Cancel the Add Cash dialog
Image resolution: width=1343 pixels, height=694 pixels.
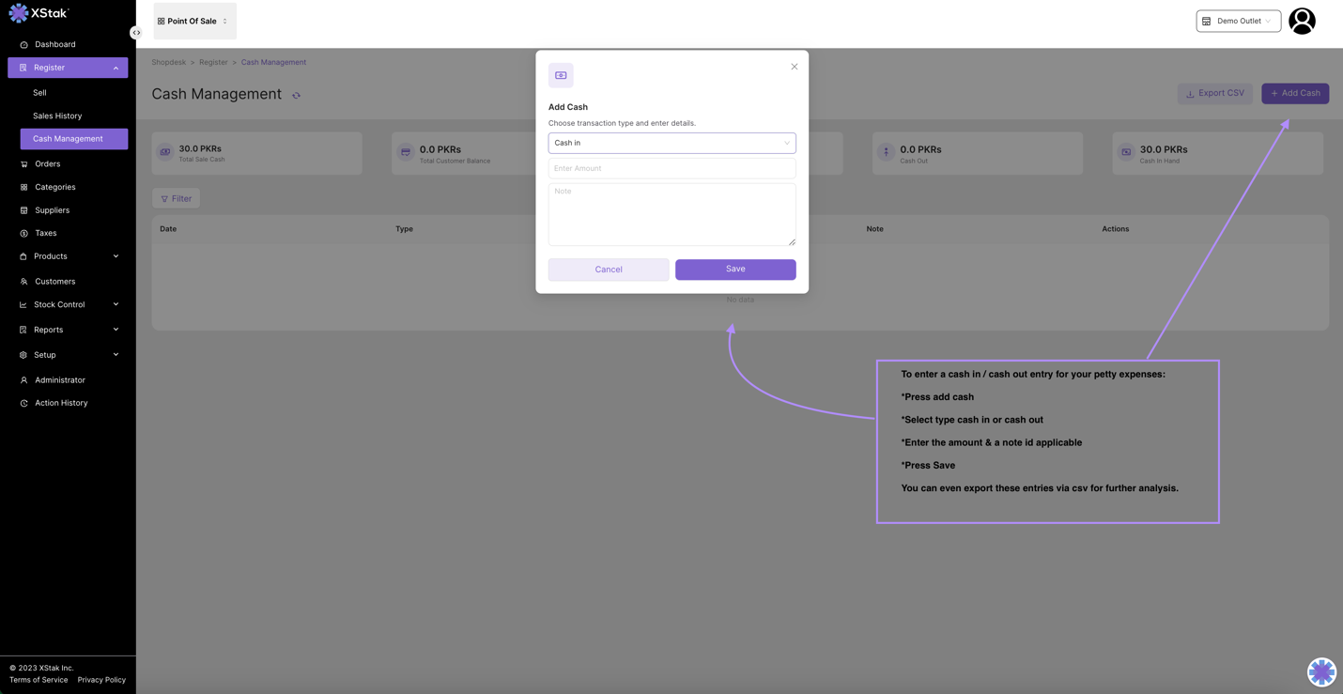click(x=609, y=270)
